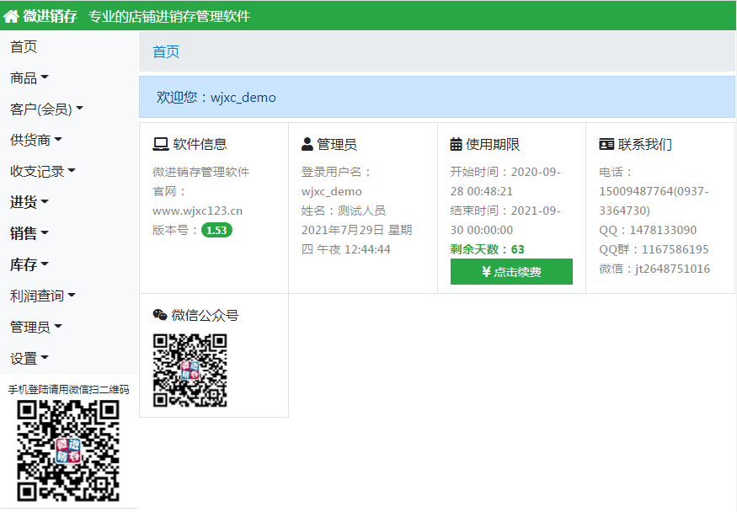This screenshot has height=512, width=737.
Task: Expand the 销售 sidebar dropdown
Action: [x=29, y=233]
